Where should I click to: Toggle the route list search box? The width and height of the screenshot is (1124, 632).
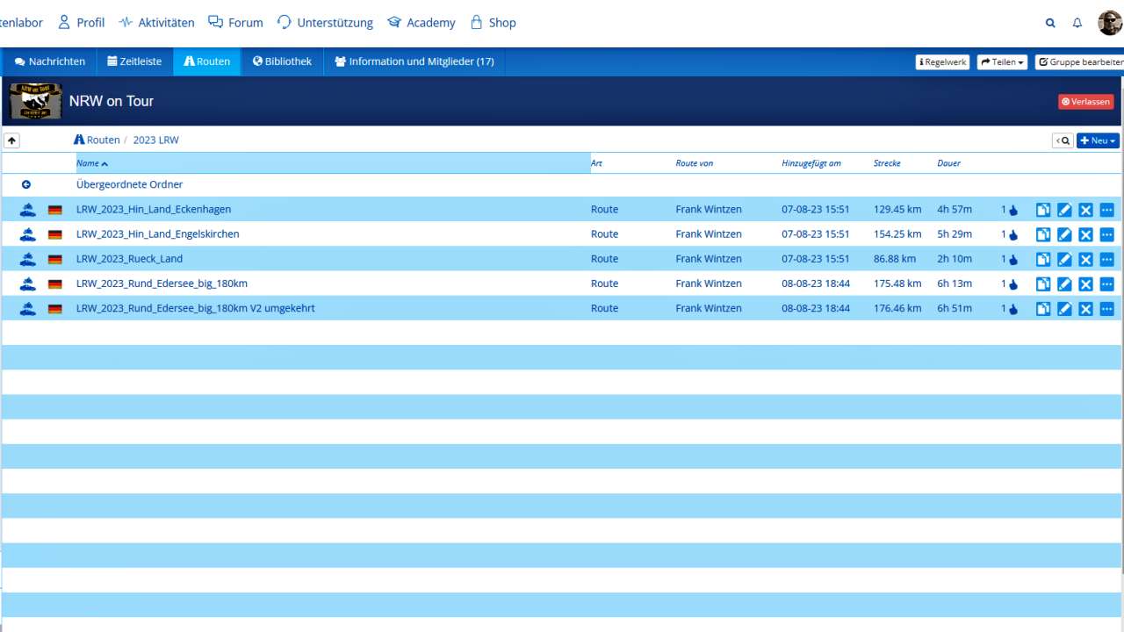point(1063,140)
